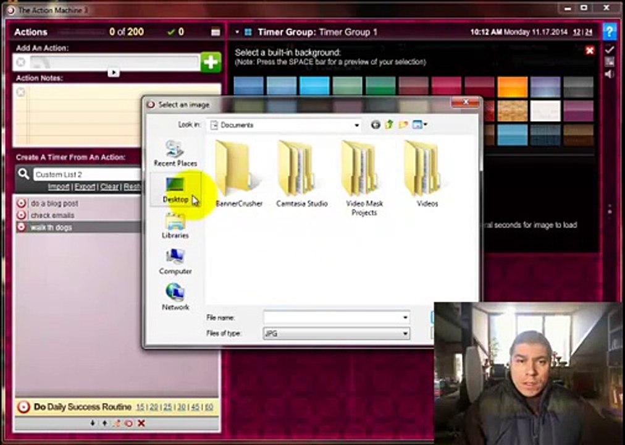Screen dimensions: 625x445
Task: Set a 60 minute timer for Daily Success Routine
Action: click(209, 407)
